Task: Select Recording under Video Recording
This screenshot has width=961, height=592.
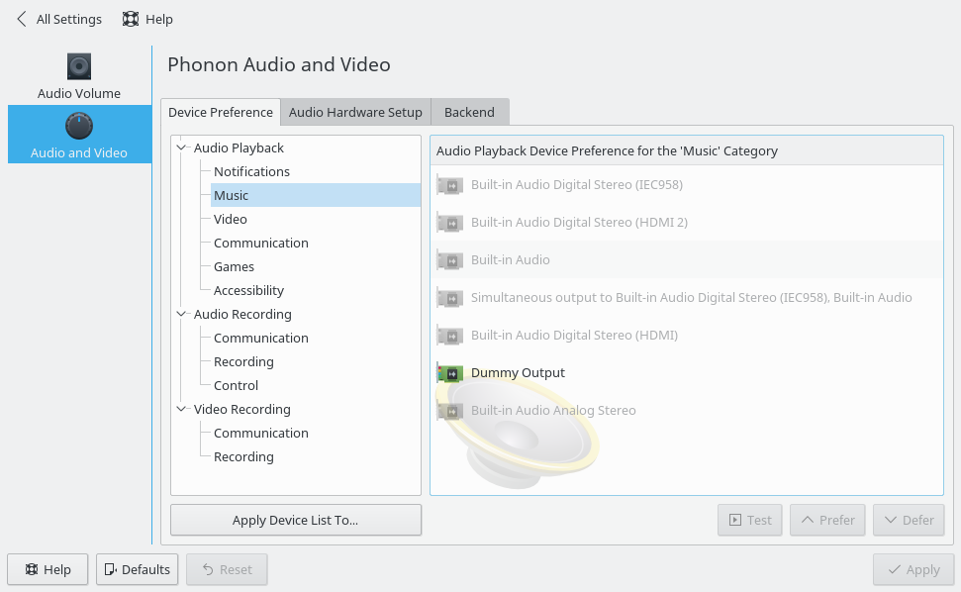Action: click(x=243, y=456)
